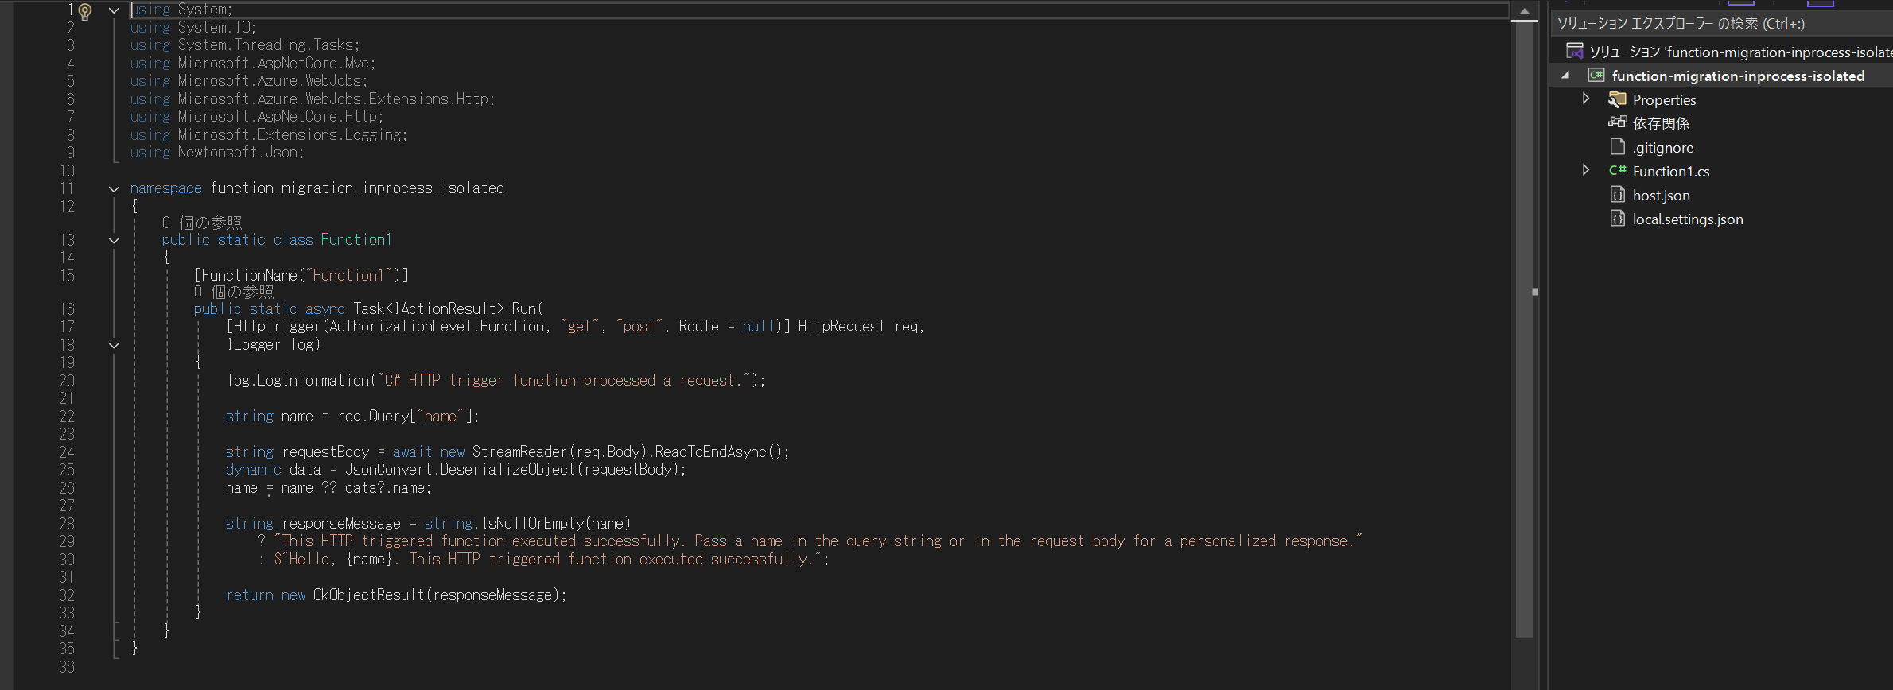Click the lightbulb quick actions icon

tap(85, 11)
